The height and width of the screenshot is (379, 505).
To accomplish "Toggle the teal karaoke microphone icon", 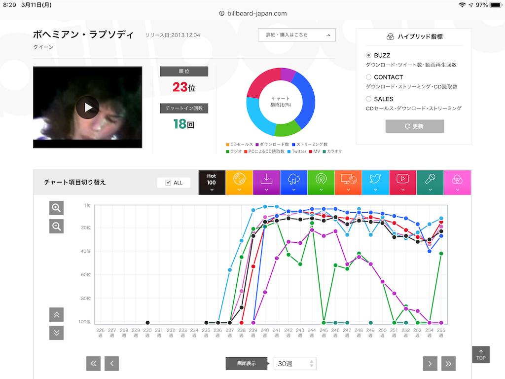I will tap(430, 183).
